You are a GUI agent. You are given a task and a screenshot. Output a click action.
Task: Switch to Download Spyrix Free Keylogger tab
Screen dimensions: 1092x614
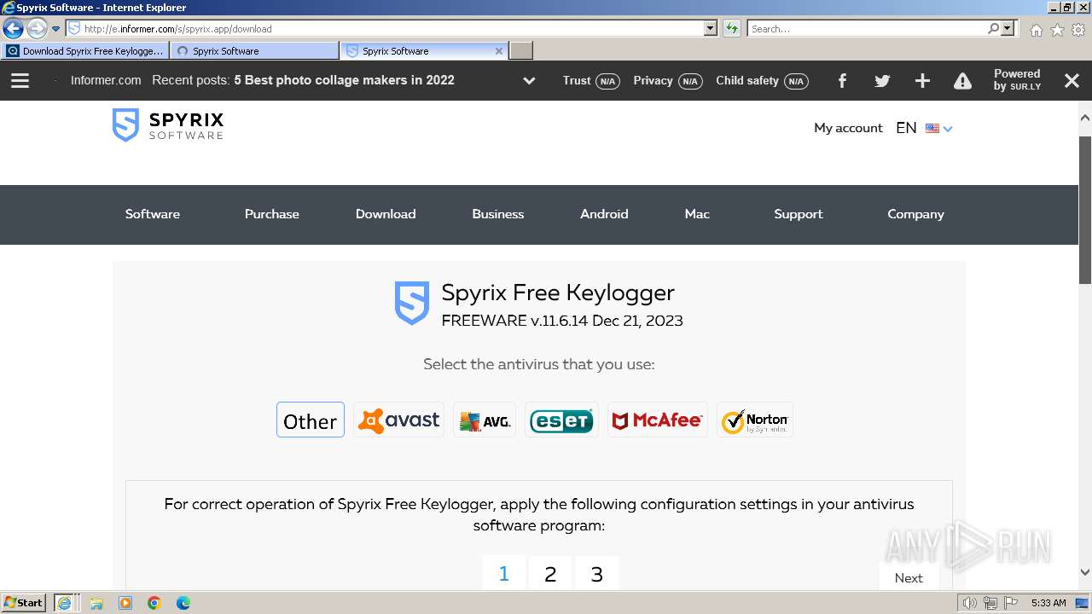[85, 51]
